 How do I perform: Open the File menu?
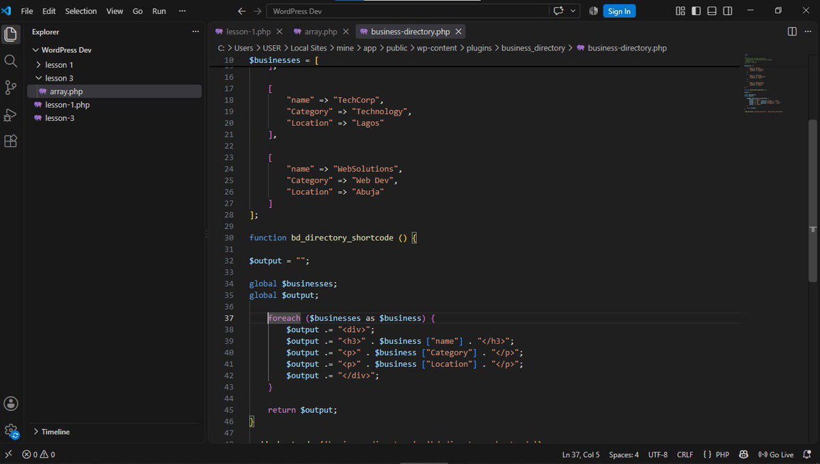click(27, 11)
